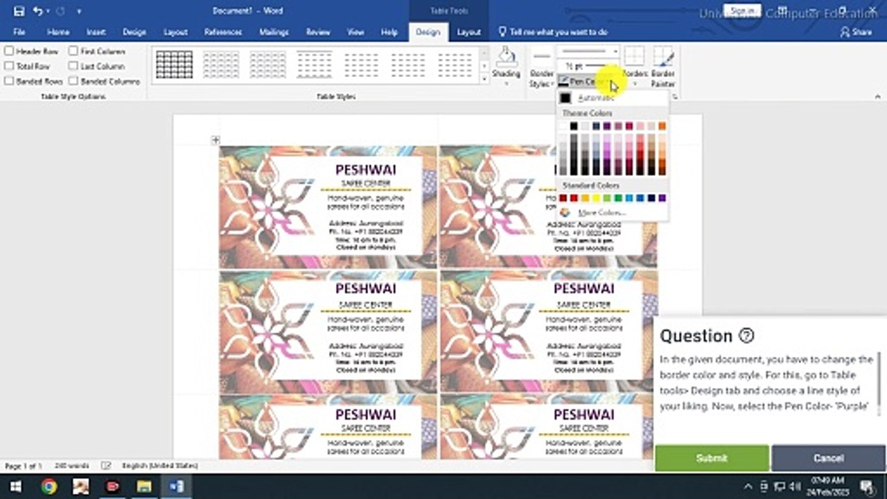Select the last visible table style thumbnail
887x499 pixels.
tap(455, 64)
